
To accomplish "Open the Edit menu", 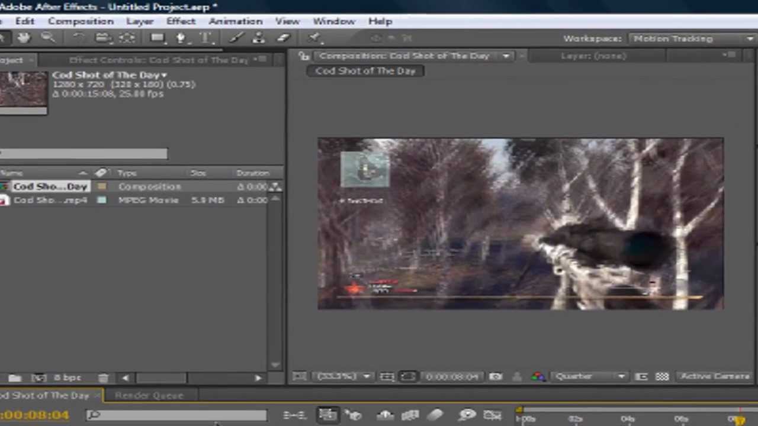I will tap(25, 21).
